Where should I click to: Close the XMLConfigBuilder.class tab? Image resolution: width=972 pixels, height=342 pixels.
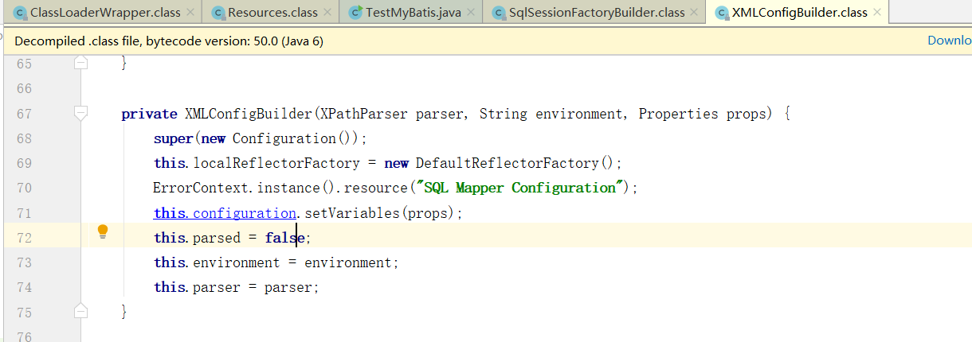[x=878, y=13]
